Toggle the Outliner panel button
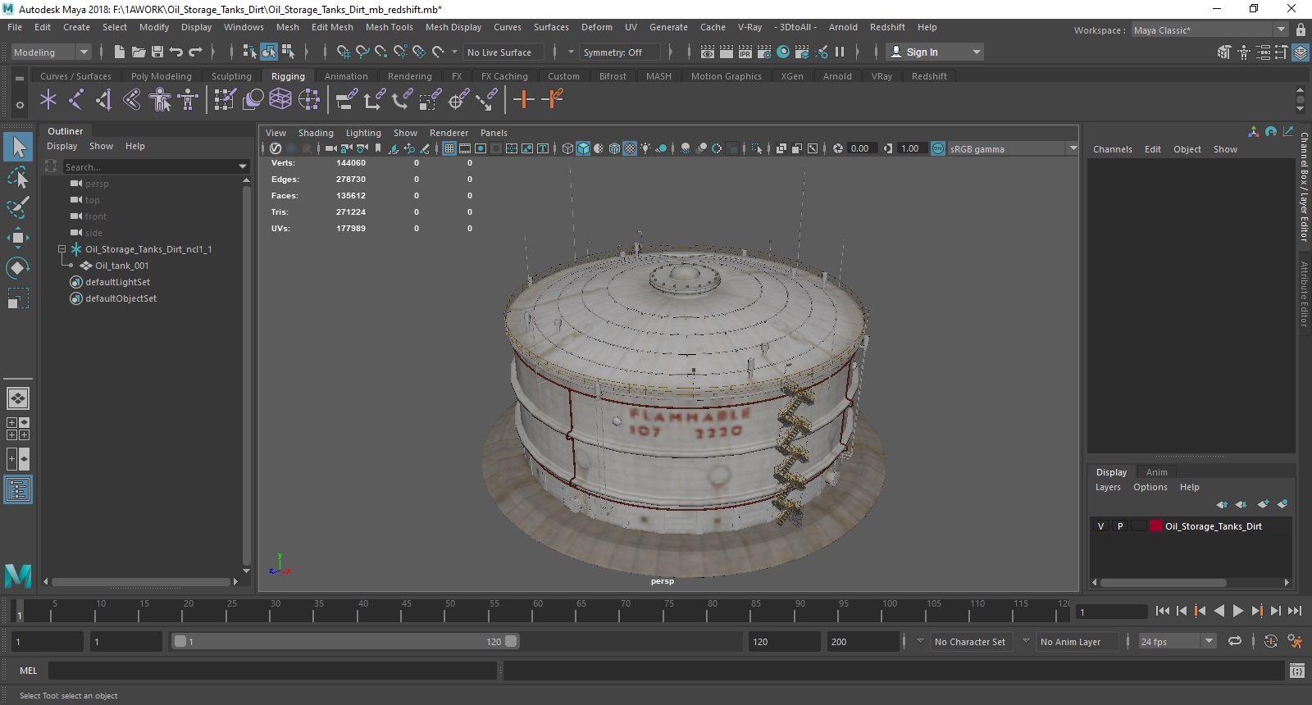 coord(17,490)
